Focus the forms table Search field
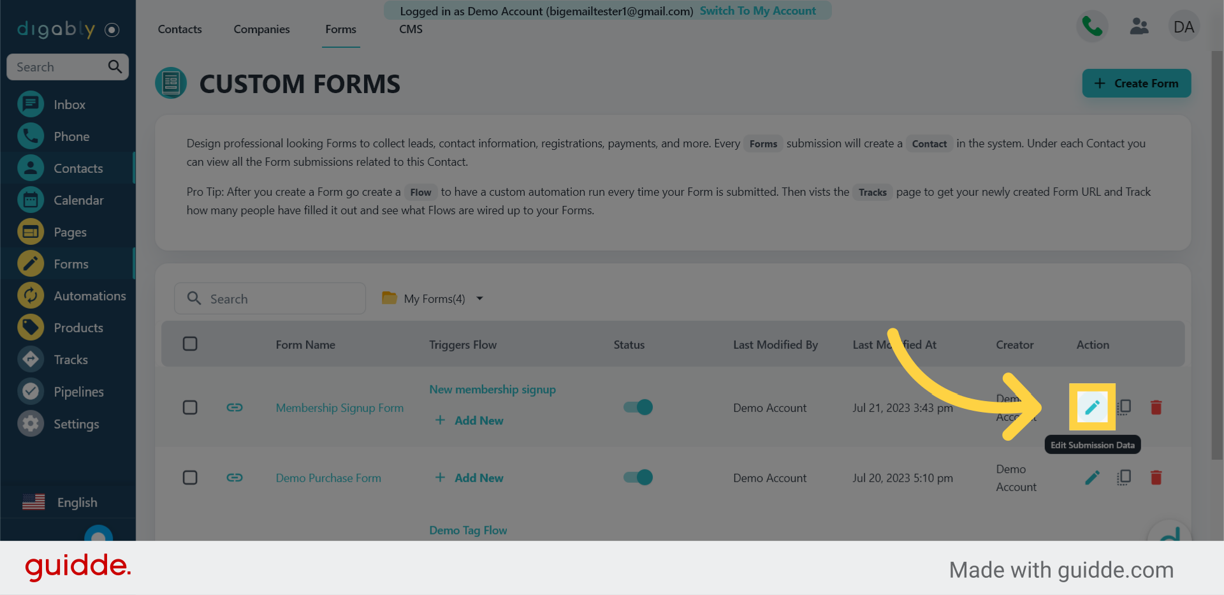1224x595 pixels. pos(270,298)
